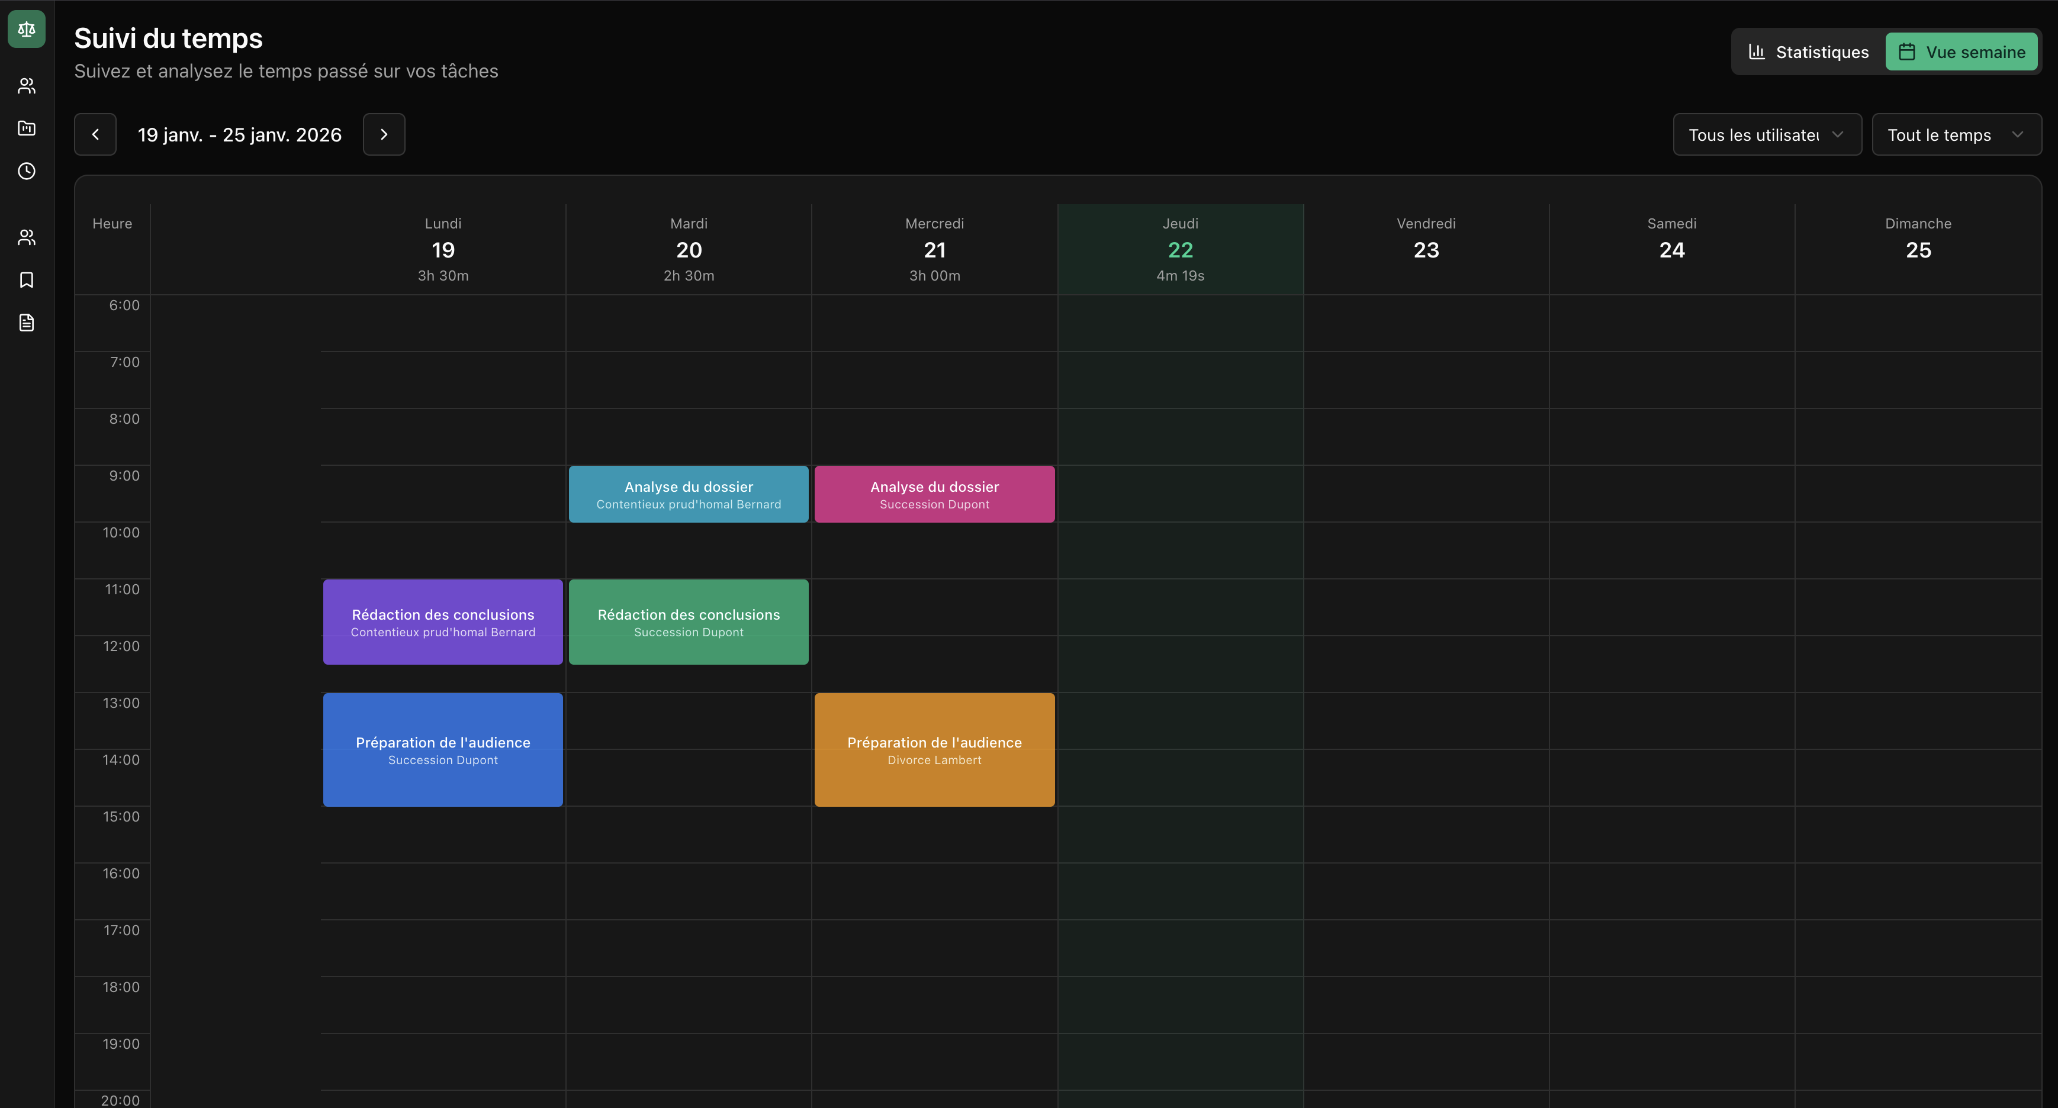This screenshot has height=1108, width=2058.
Task: Click the Jeudi 22 day header
Action: point(1180,249)
